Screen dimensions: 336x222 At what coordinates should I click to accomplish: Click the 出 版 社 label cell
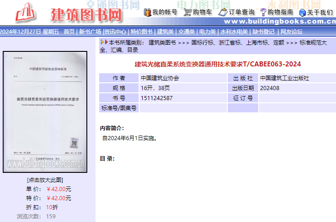(243, 78)
